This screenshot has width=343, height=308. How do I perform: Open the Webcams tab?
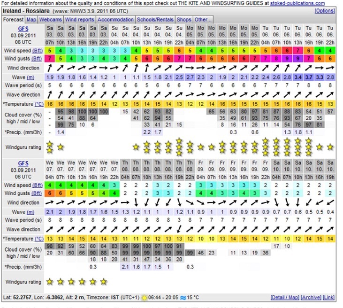(51, 20)
